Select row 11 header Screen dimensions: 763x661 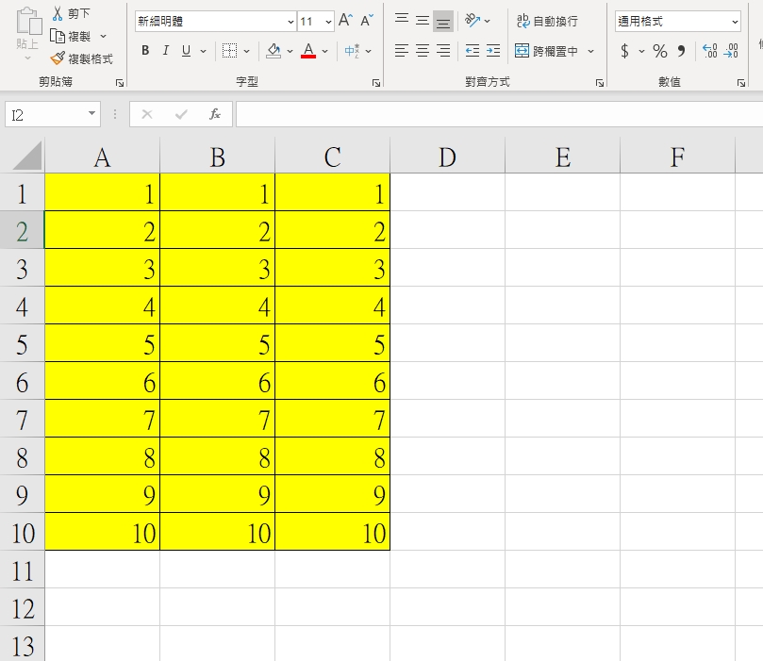(22, 570)
